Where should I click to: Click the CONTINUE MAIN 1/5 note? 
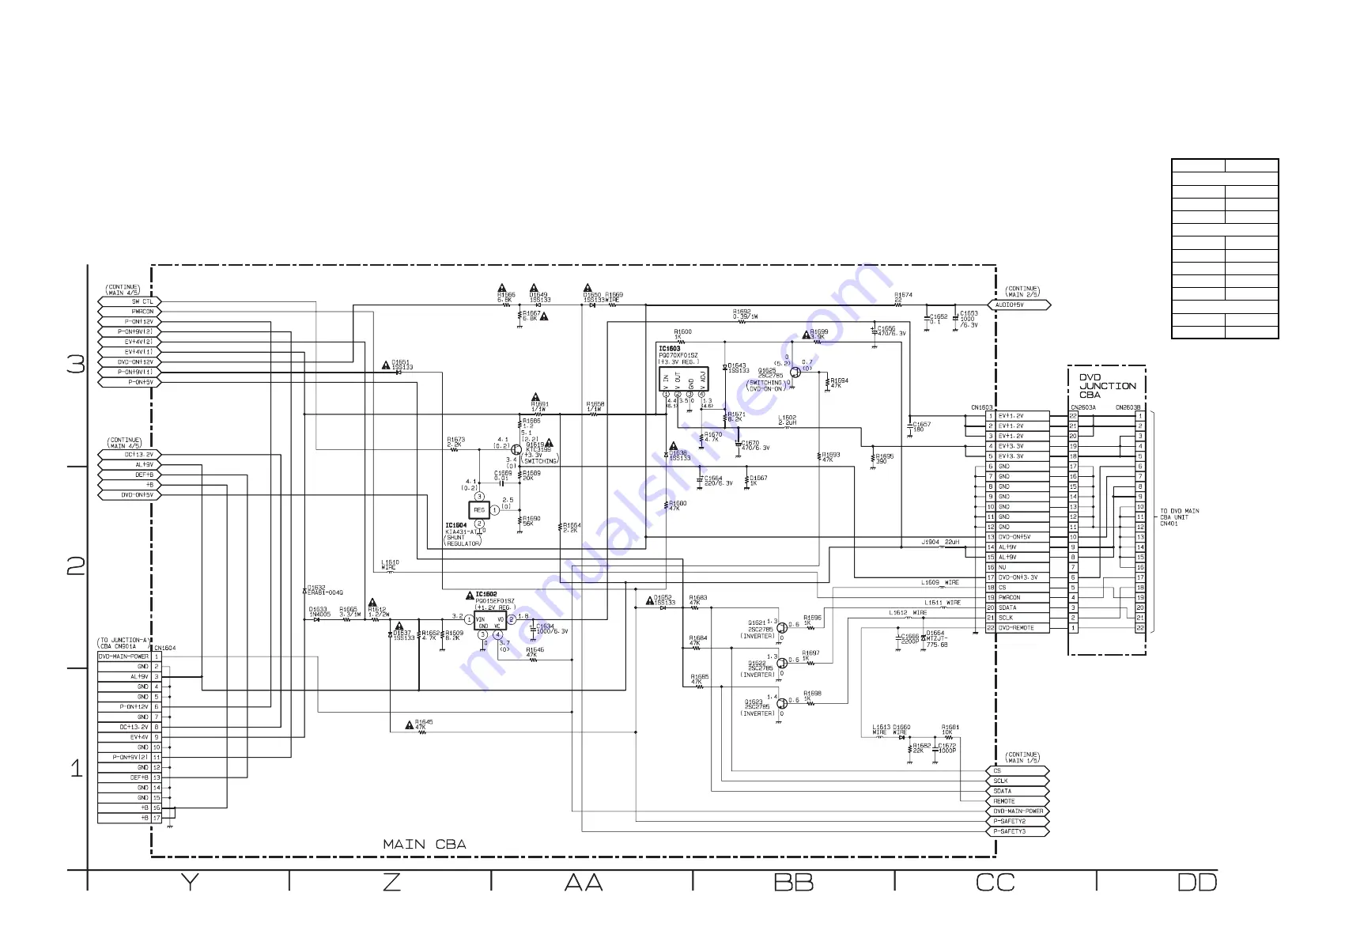pos(1023,758)
